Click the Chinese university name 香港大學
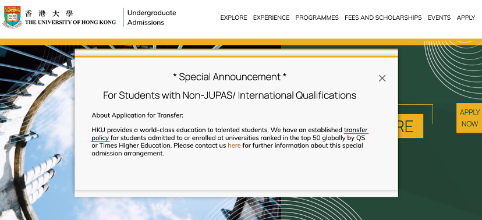The image size is (482, 220). 49,13
